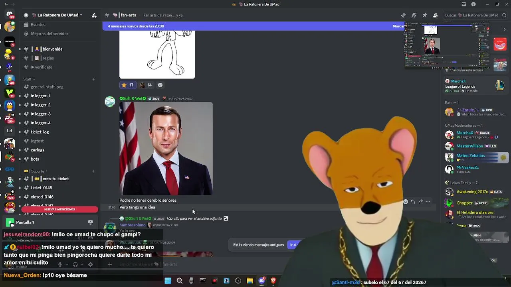Viewport: 511px width, 287px height.
Task: Open threads icon in channel header
Action: (403, 15)
